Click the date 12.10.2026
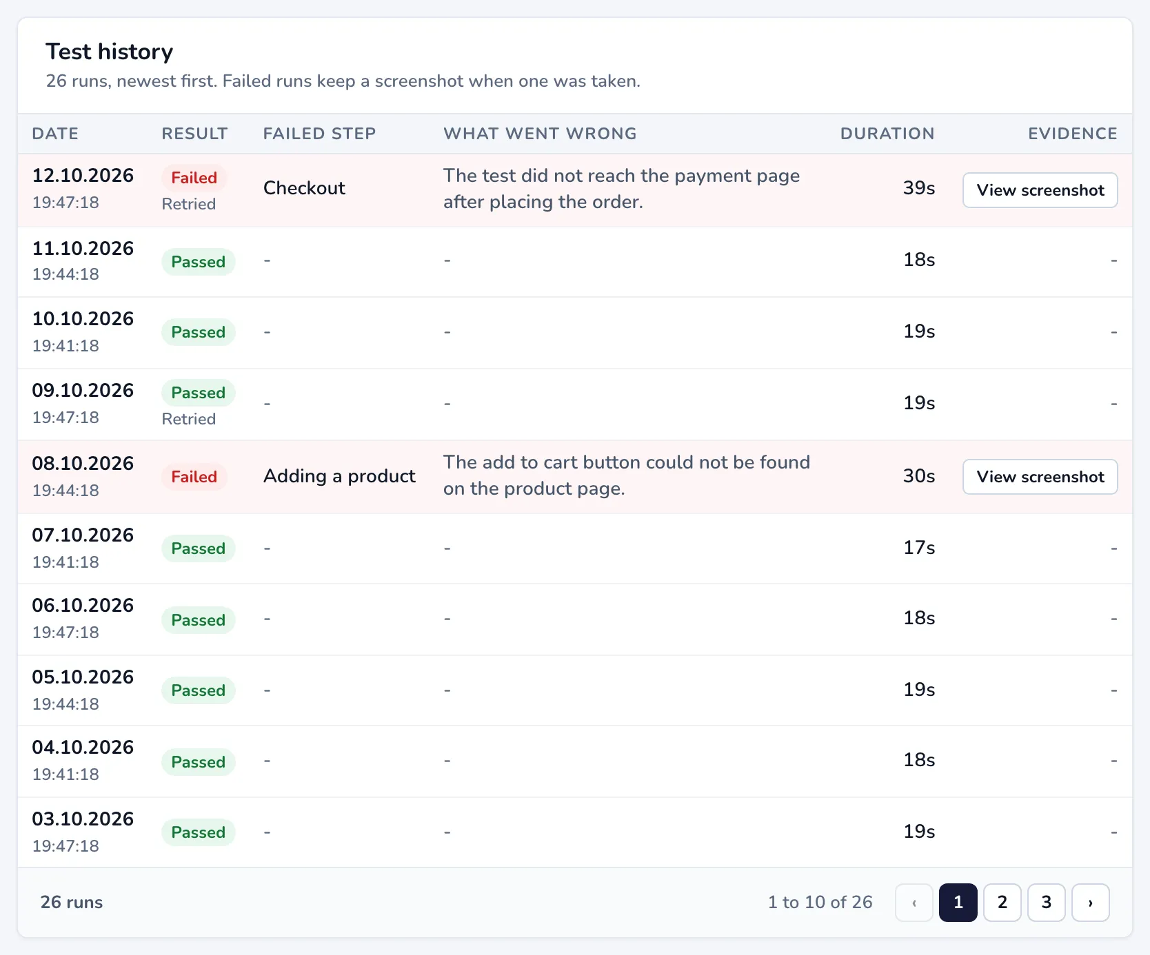1150x955 pixels. (x=83, y=176)
